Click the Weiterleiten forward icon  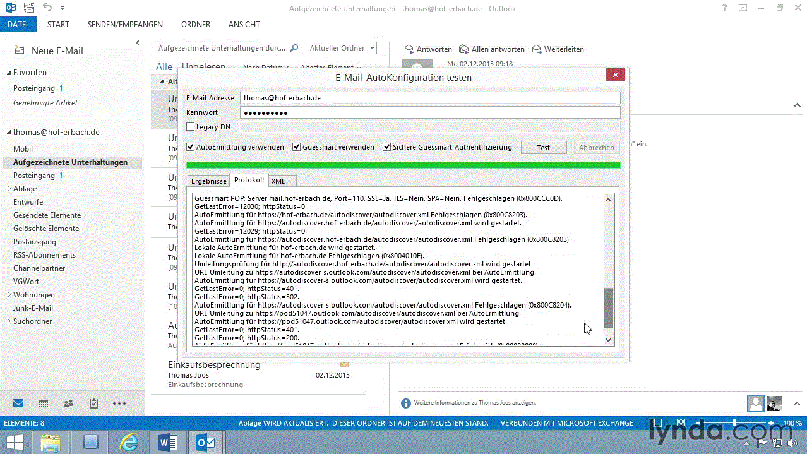point(537,49)
